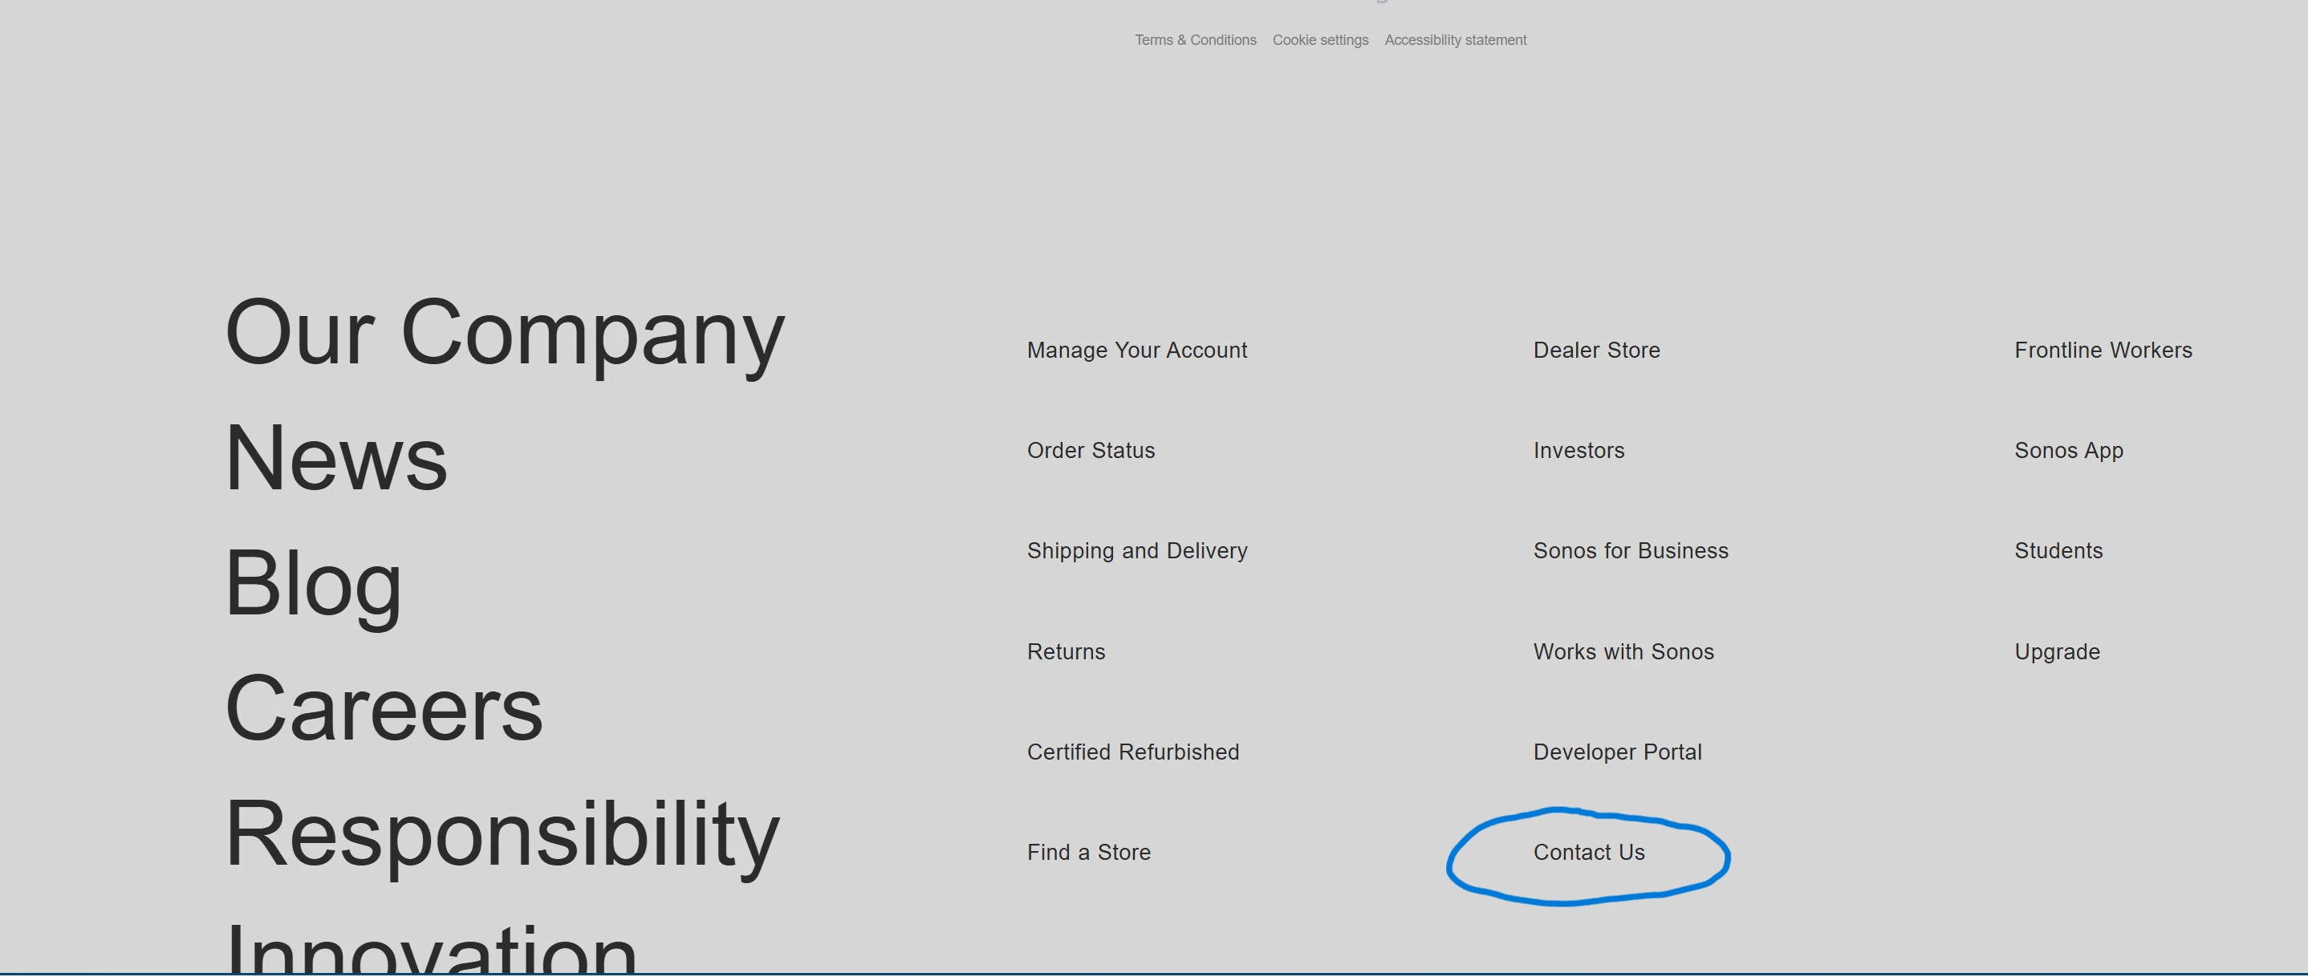The height and width of the screenshot is (977, 2308).
Task: Select the Frontline Workers link
Action: 2102,351
